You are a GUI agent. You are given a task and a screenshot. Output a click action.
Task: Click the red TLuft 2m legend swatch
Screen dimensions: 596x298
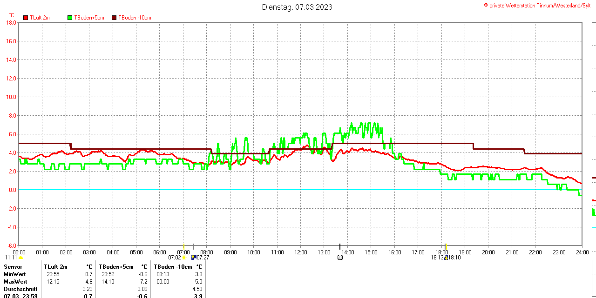(26, 18)
